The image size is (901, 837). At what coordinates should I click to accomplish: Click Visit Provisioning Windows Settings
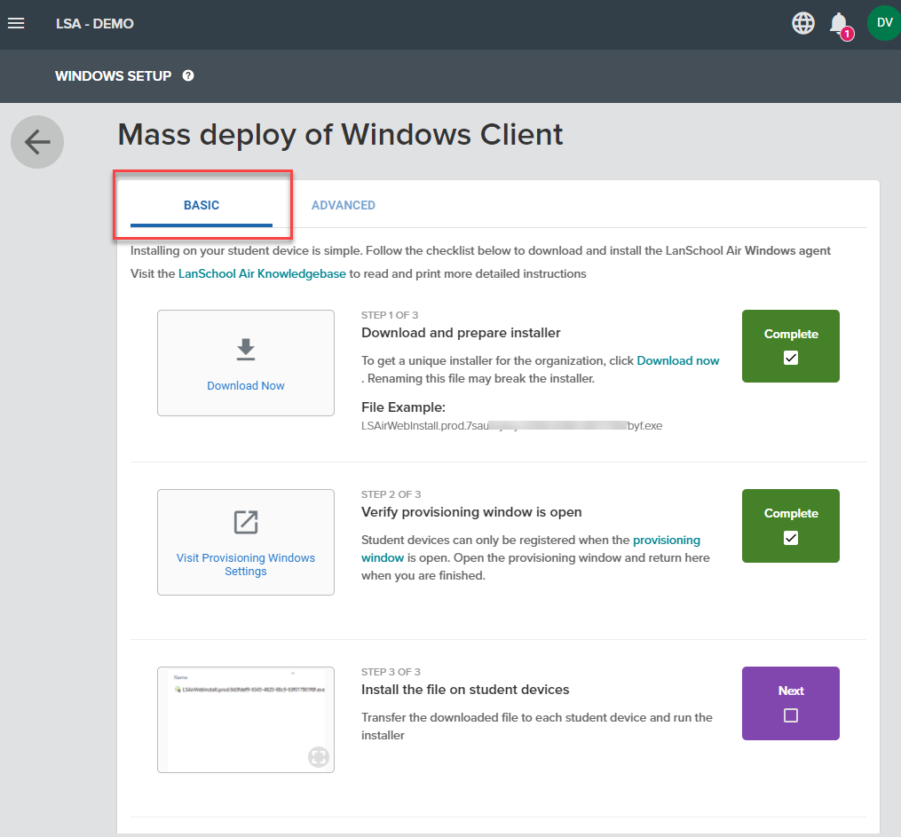246,565
